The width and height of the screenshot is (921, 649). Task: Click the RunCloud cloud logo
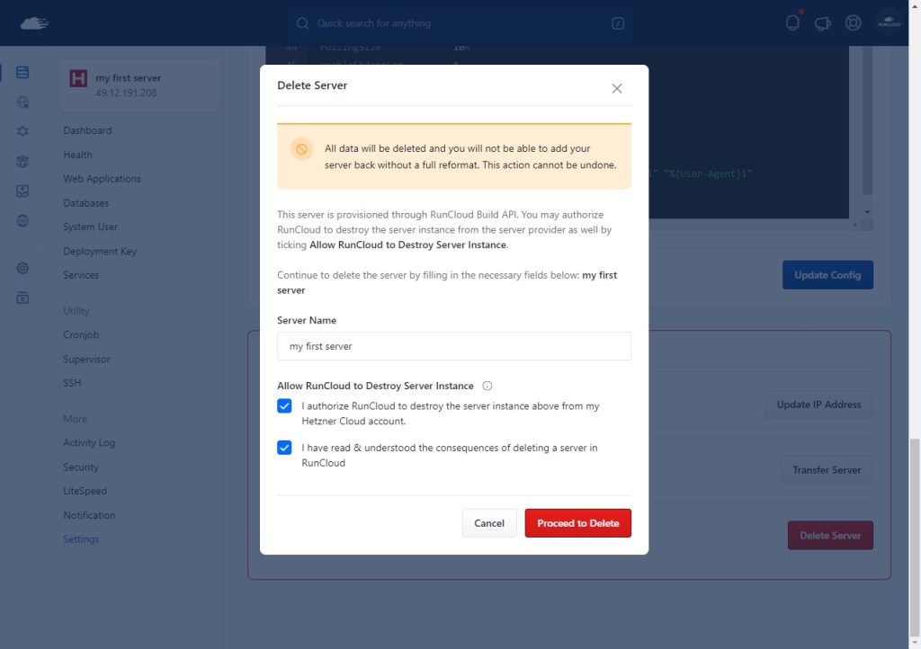(34, 23)
